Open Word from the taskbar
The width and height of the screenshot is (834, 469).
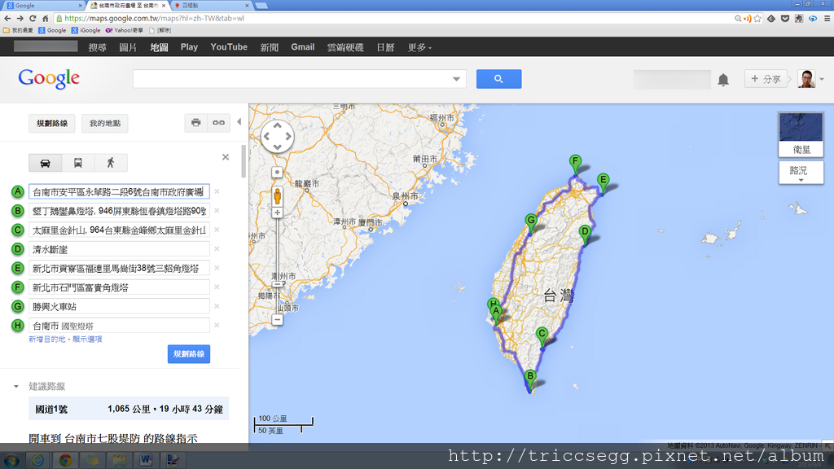pos(146,461)
